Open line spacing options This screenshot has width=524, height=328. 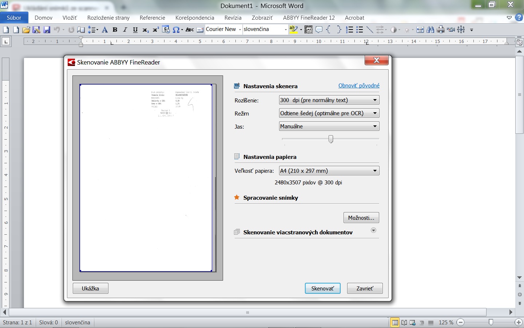(93, 30)
